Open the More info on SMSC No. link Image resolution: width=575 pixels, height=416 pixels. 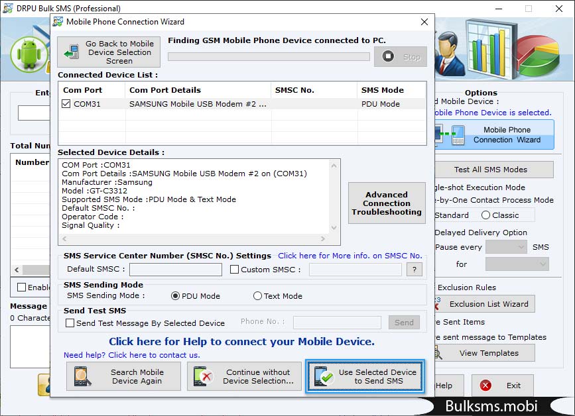350,256
